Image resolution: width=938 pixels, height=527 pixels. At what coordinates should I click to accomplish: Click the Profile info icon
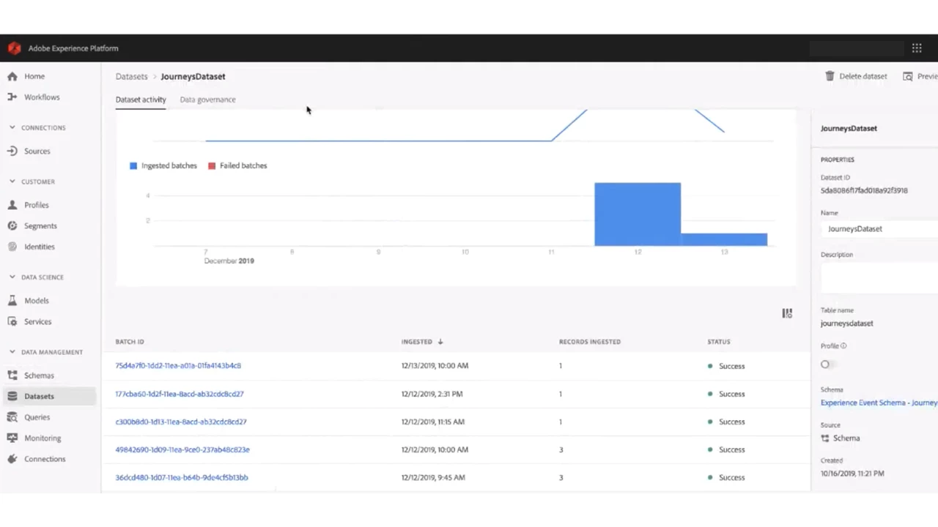pyautogui.click(x=843, y=346)
